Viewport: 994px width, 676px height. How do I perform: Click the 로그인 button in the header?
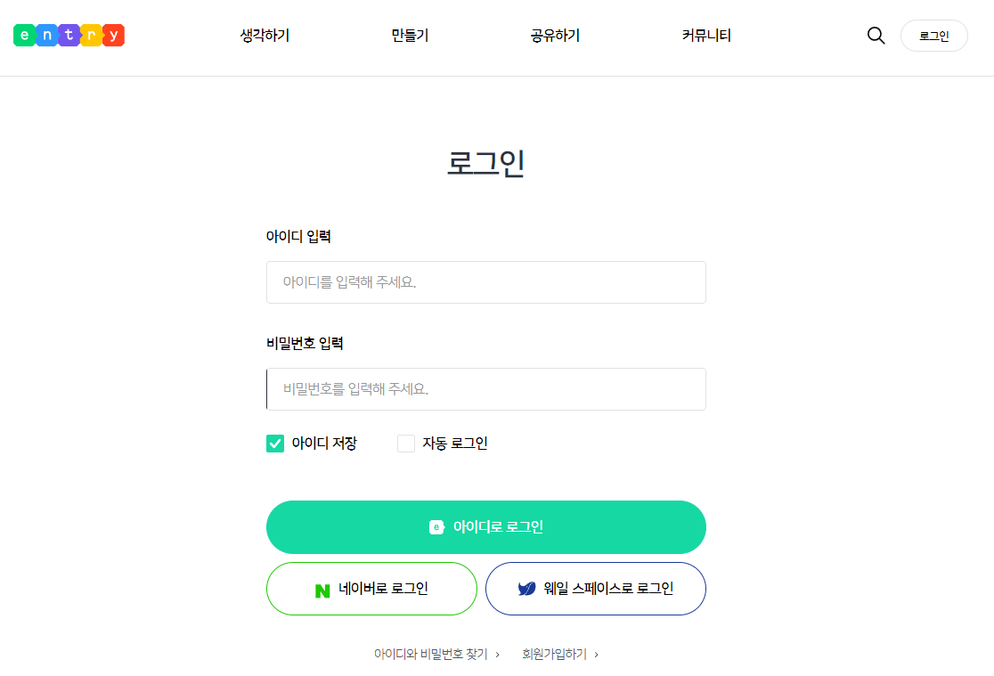[933, 36]
